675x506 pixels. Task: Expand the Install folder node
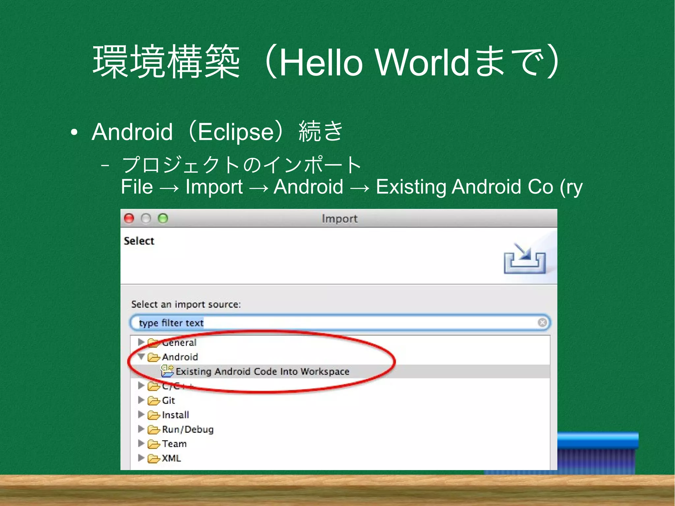click(141, 414)
